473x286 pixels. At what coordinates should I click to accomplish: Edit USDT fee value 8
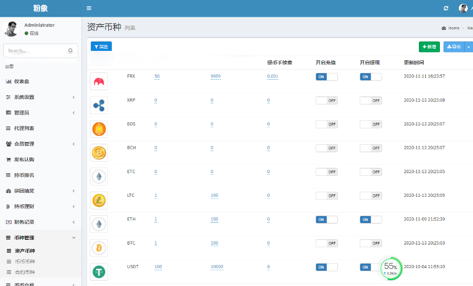(269, 267)
